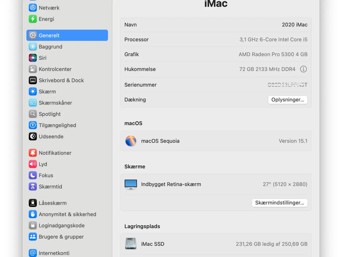The height and width of the screenshot is (257, 342).
Task: Select Notifikationer in the sidebar
Action: click(x=55, y=153)
